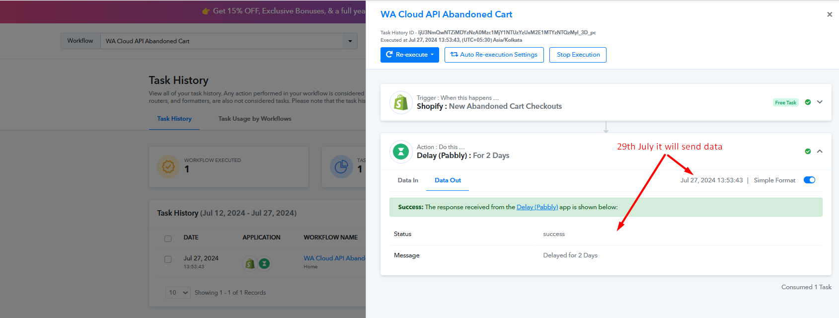The image size is (839, 318).
Task: Click the Free Task badge
Action: coord(786,102)
